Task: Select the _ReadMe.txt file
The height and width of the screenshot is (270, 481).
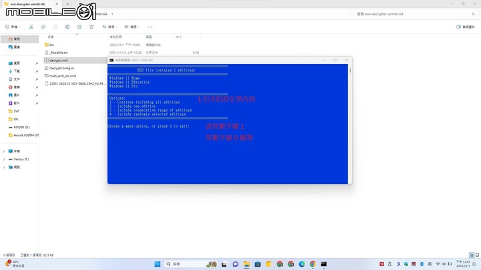Action: tap(56, 53)
